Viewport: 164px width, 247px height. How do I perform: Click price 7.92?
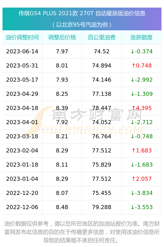[62, 122]
